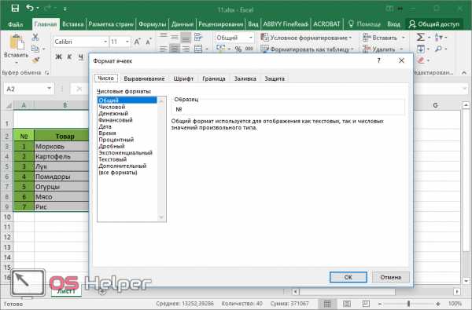Open Удалить cells dropdown arrow
472x310 pixels.
tap(401, 49)
